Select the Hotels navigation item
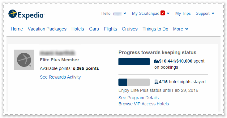The height and width of the screenshot is (118, 227). click(78, 29)
